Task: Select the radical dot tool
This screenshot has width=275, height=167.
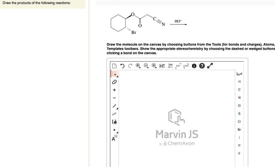Action: [x=114, y=130]
